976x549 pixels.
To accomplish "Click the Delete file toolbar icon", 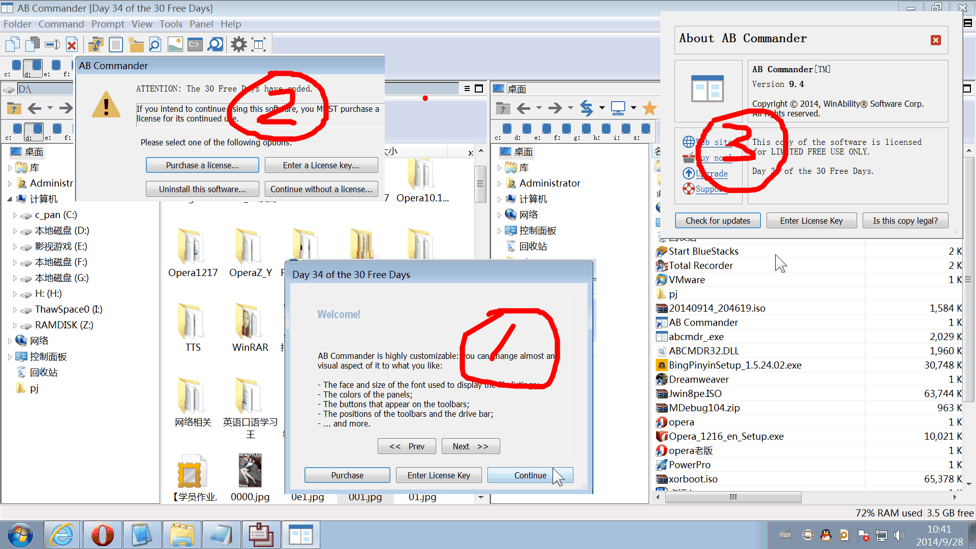I will coord(72,45).
